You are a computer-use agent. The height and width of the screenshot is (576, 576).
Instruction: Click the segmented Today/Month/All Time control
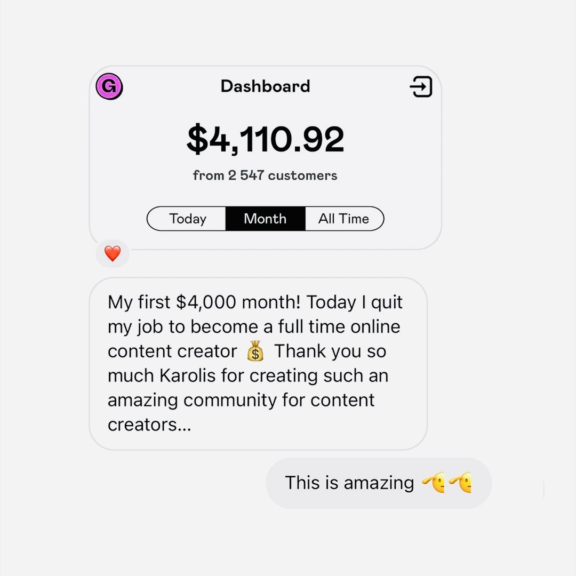coord(265,219)
